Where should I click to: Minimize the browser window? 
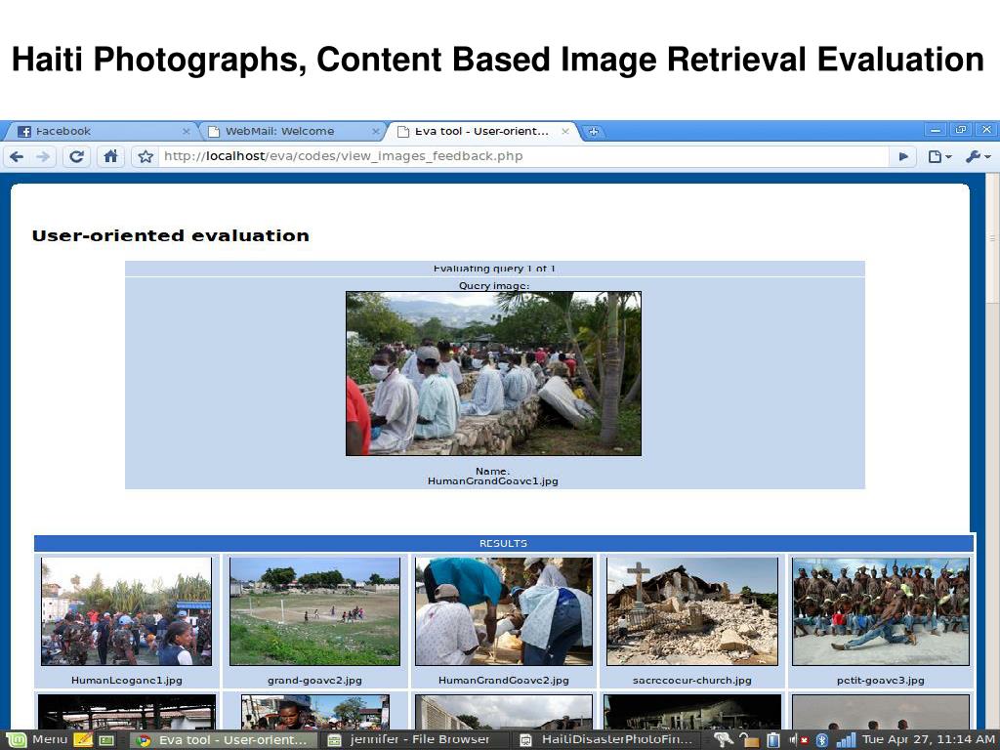tap(935, 130)
